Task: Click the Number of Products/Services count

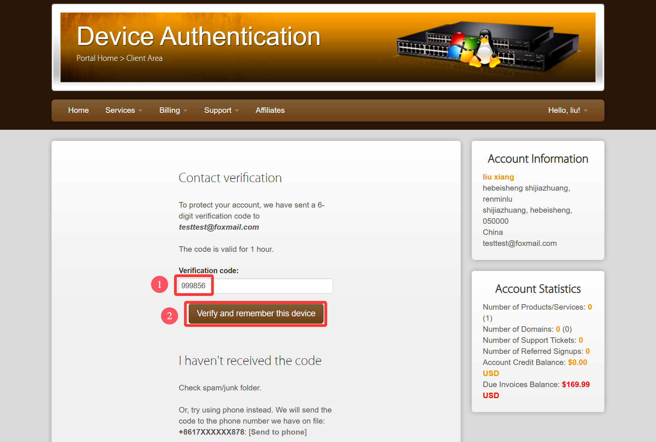Action: pos(590,307)
